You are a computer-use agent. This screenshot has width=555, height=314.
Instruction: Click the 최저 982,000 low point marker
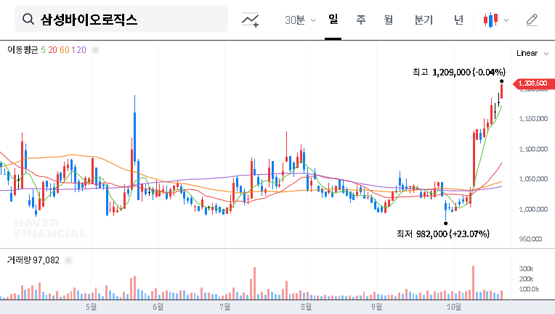click(446, 223)
